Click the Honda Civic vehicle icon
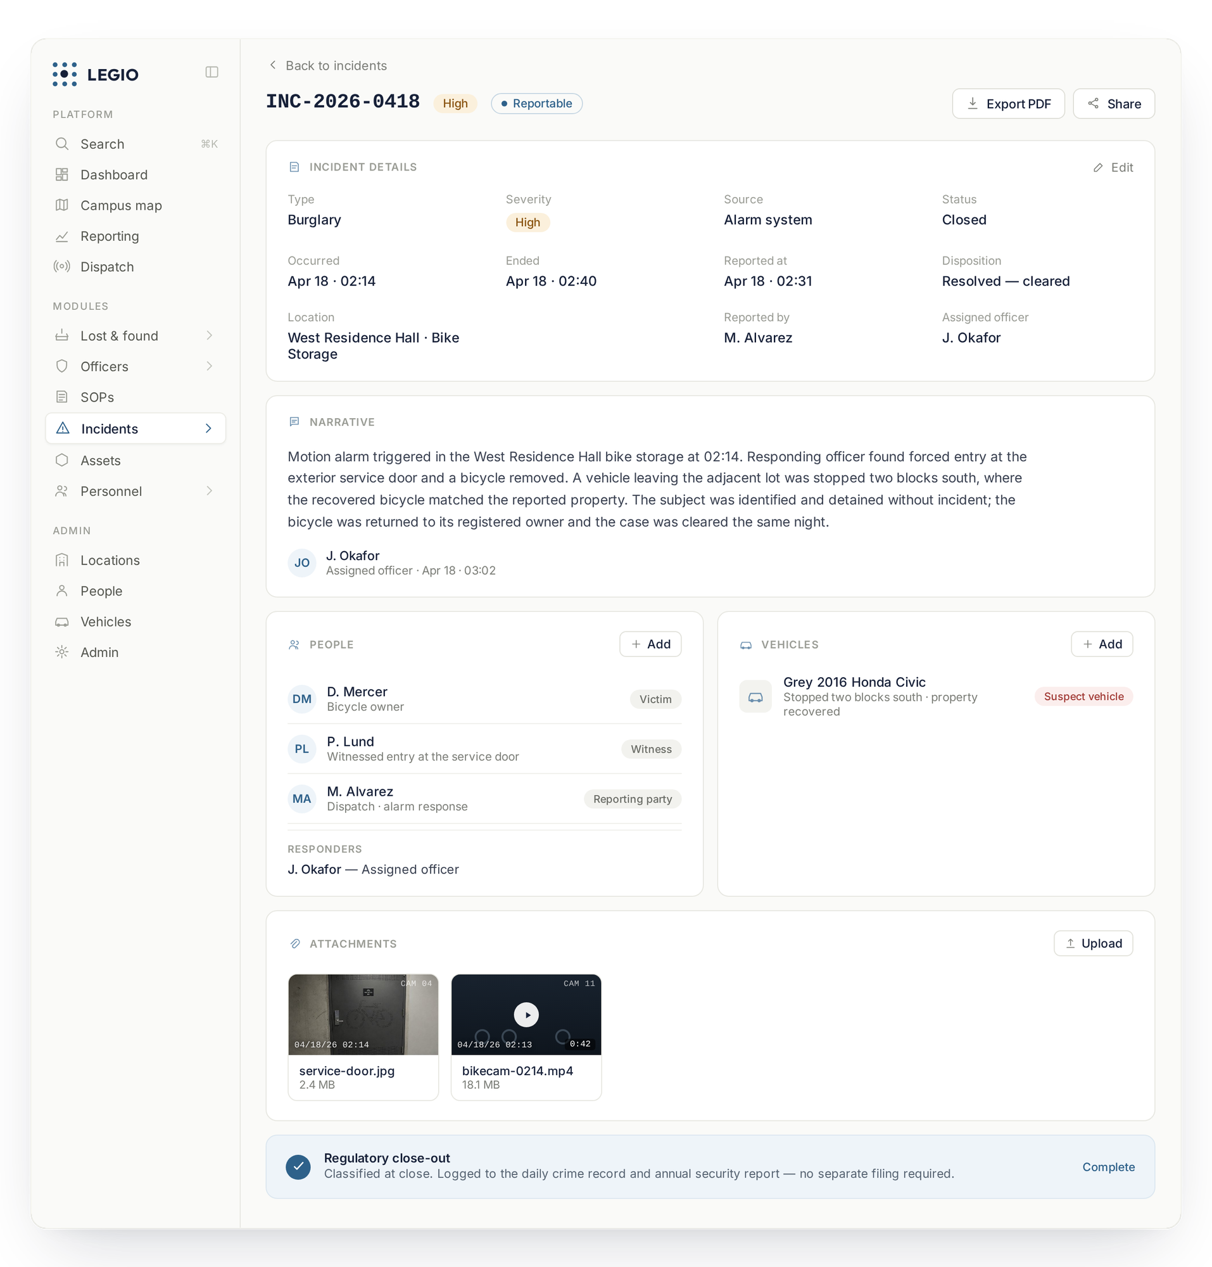 click(x=755, y=696)
